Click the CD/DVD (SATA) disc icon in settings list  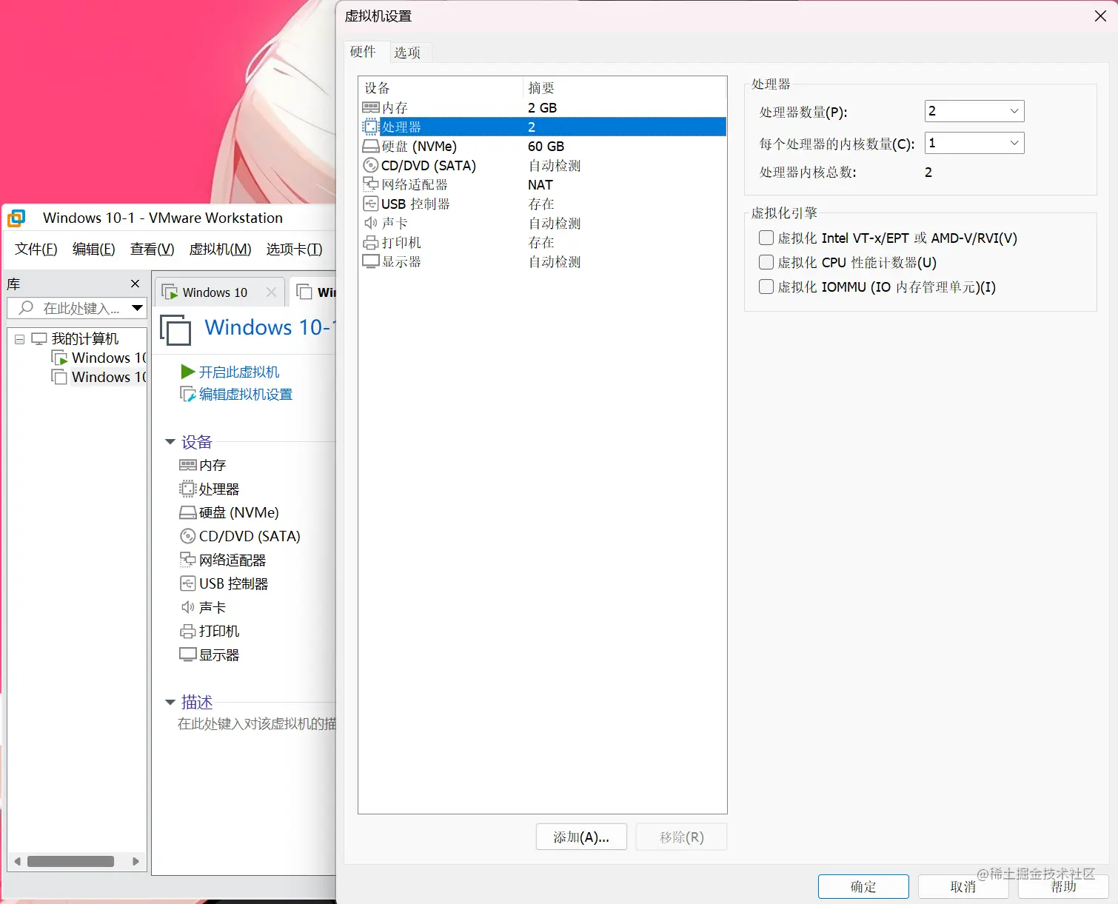click(x=371, y=165)
